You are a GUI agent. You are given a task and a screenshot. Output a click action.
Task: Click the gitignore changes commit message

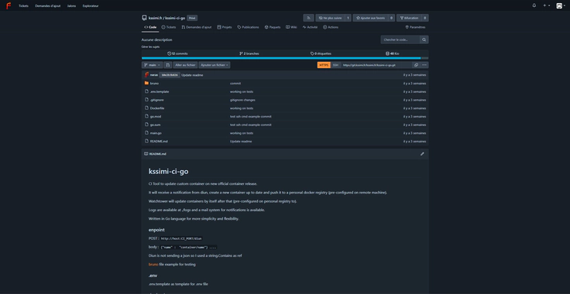[242, 100]
